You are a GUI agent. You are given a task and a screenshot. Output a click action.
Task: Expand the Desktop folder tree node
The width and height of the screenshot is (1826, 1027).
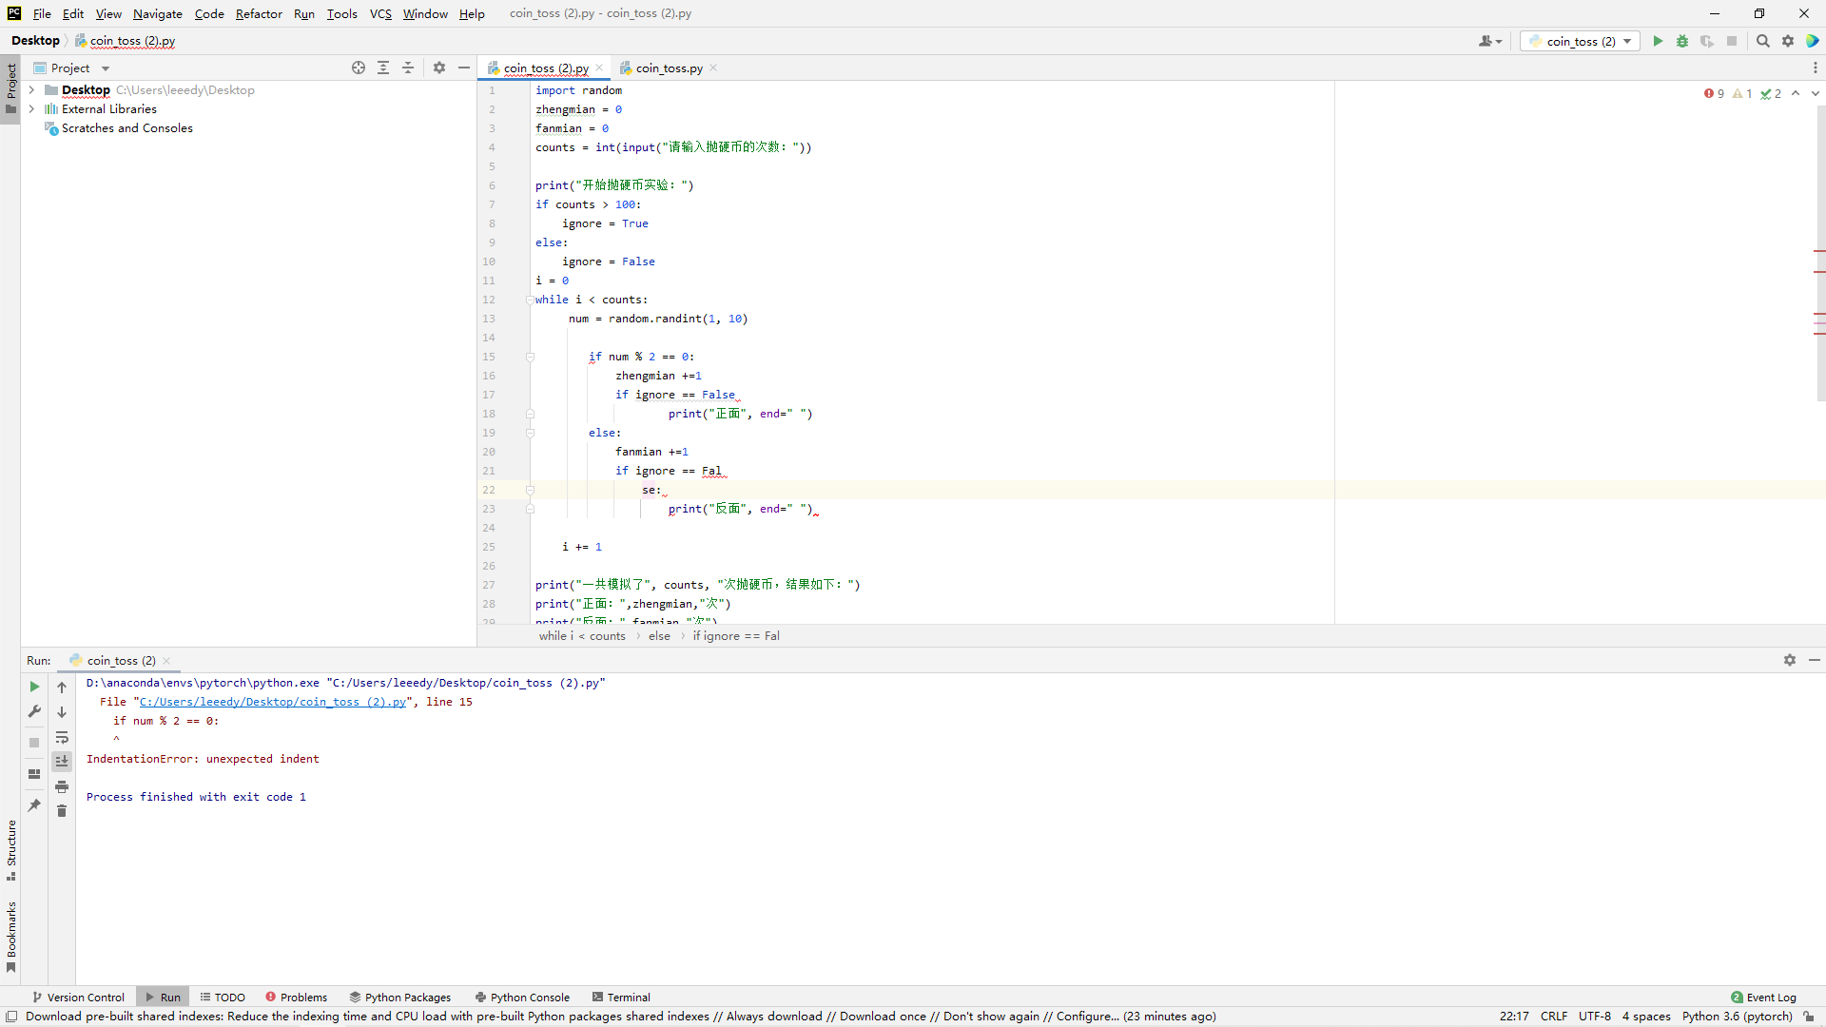[x=31, y=90]
